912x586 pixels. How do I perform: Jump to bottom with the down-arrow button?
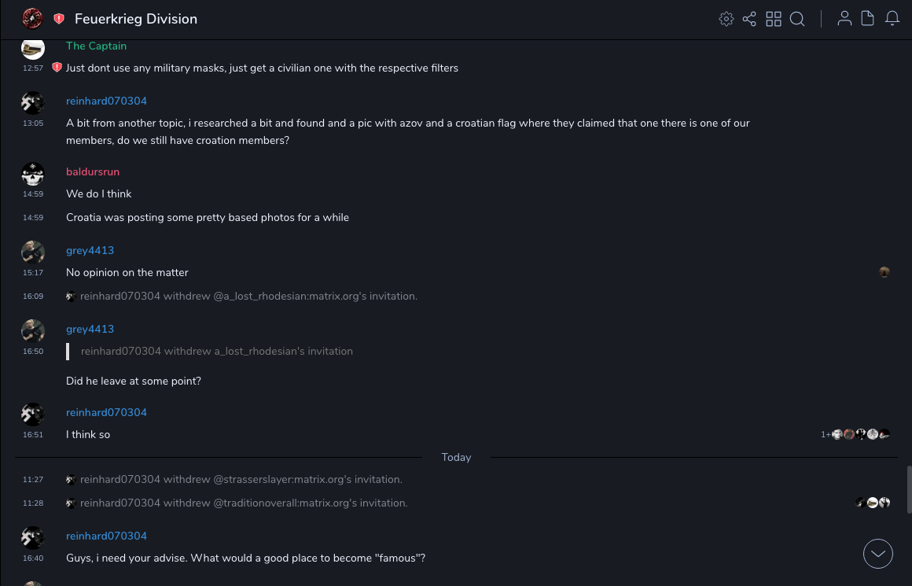[878, 554]
